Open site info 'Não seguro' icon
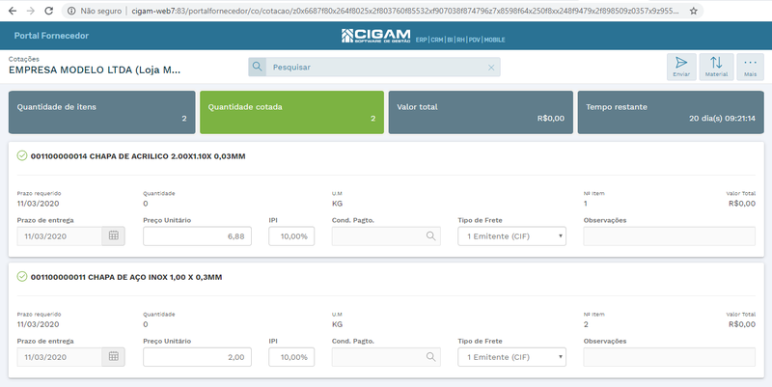 coord(71,11)
